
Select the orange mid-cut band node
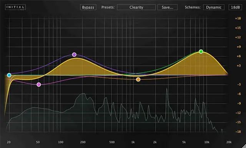click(x=138, y=80)
